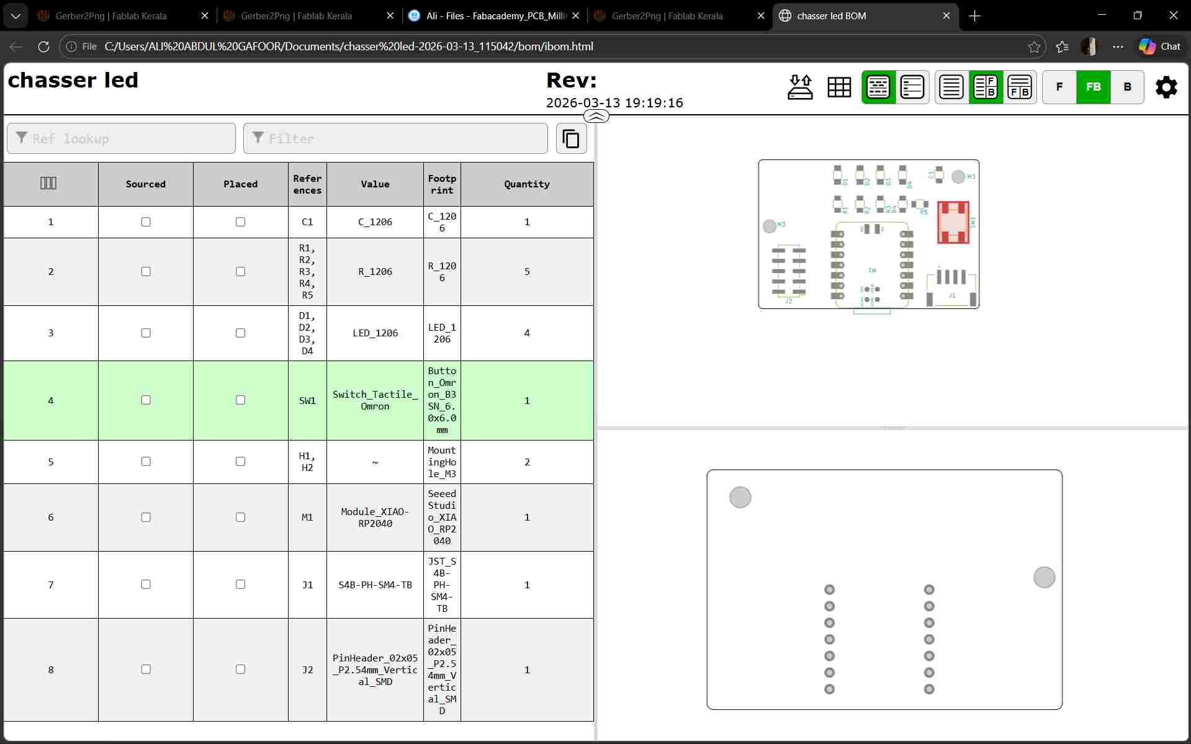The width and height of the screenshot is (1191, 744).
Task: Tick Sourced for LED_1206 row
Action: click(146, 333)
